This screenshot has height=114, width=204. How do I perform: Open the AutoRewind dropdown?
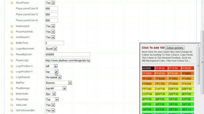50,37
